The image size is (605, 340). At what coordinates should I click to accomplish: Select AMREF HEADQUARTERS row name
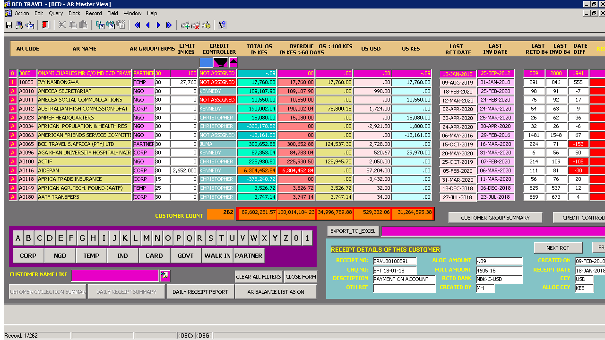point(85,118)
